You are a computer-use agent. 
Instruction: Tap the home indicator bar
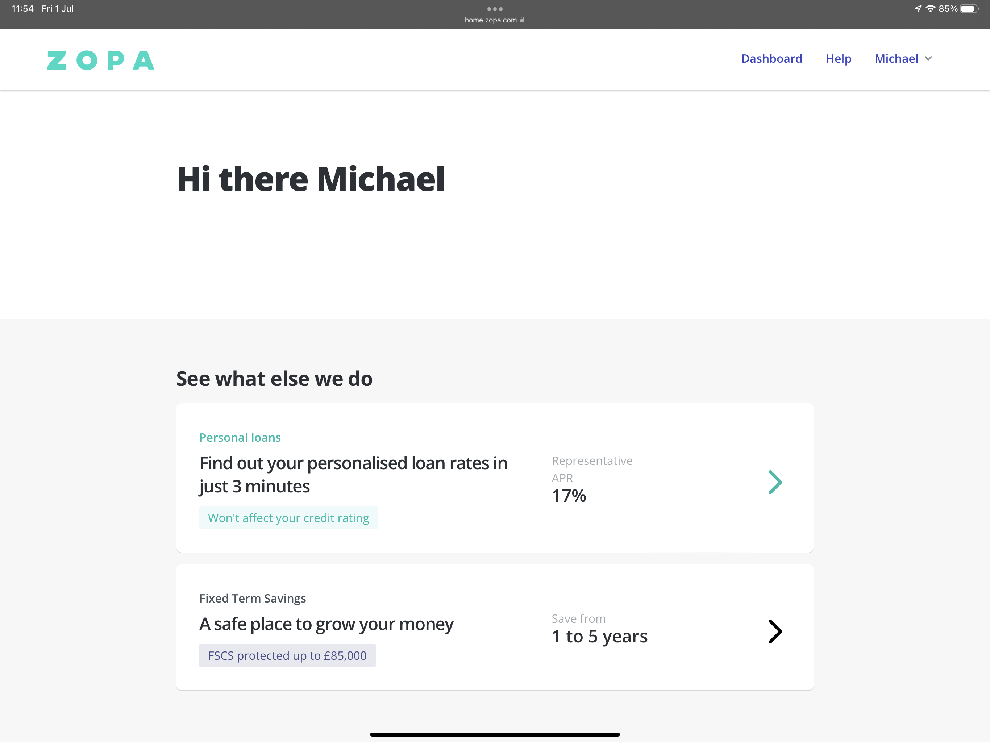click(495, 734)
